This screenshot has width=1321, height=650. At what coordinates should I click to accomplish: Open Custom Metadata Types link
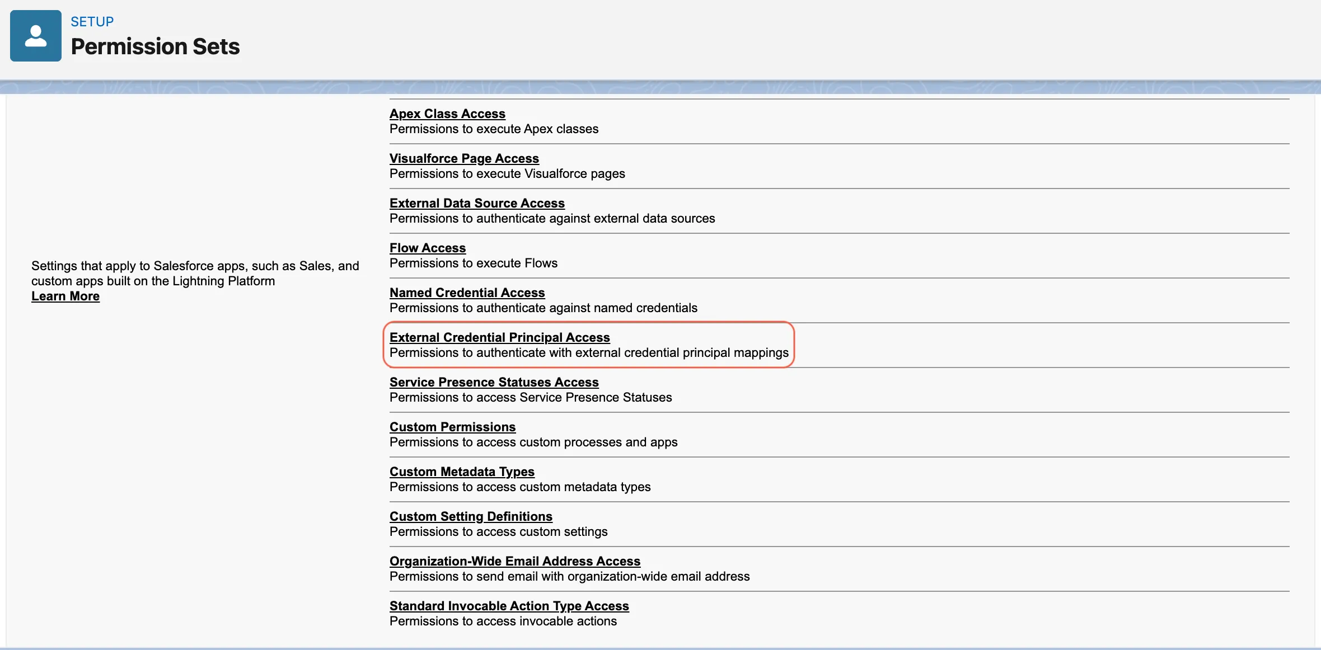tap(462, 472)
